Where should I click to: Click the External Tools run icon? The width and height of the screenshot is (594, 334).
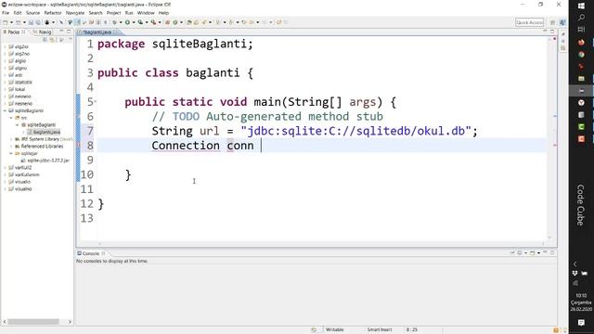pos(153,22)
